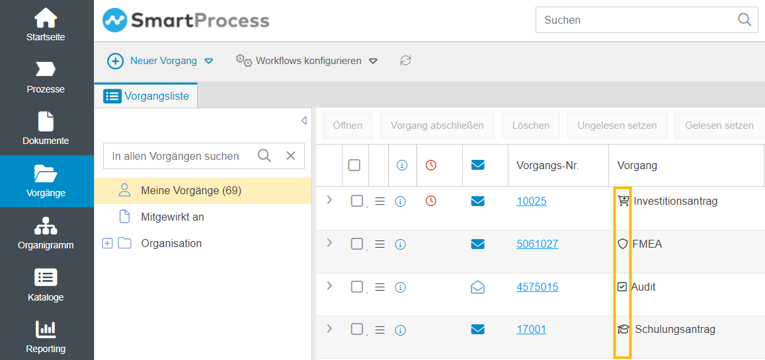Screen dimensions: 765x360
Task: Tick the select-all checkbox in table header
Action: pos(354,165)
